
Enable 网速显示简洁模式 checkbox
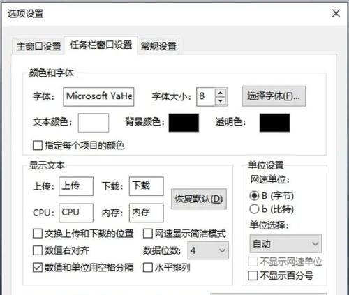tap(147, 234)
